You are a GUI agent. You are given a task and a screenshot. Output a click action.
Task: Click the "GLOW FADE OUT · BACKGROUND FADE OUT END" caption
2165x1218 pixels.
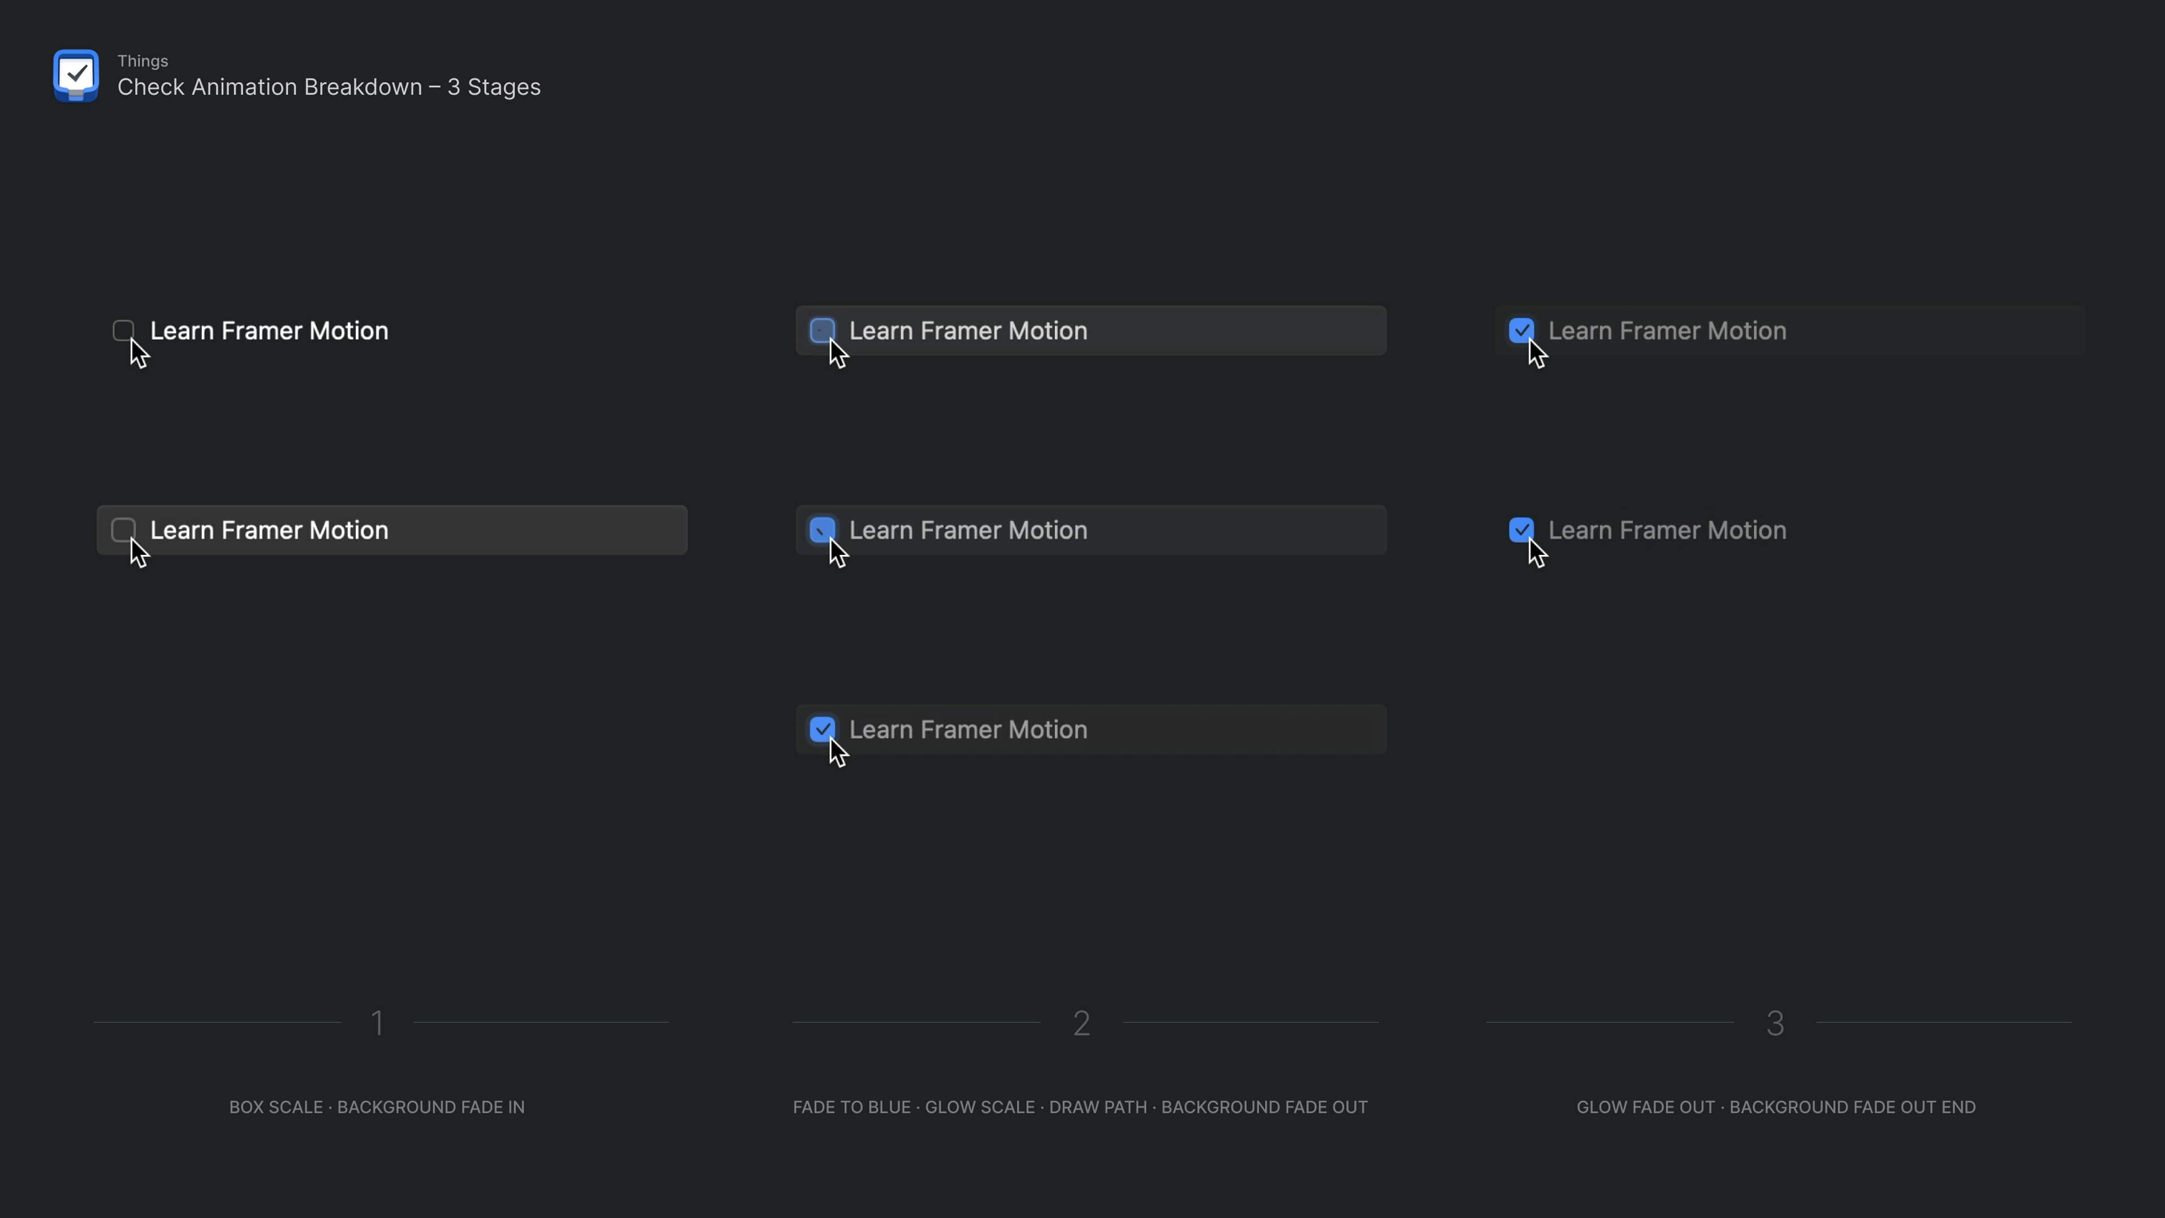point(1776,1107)
